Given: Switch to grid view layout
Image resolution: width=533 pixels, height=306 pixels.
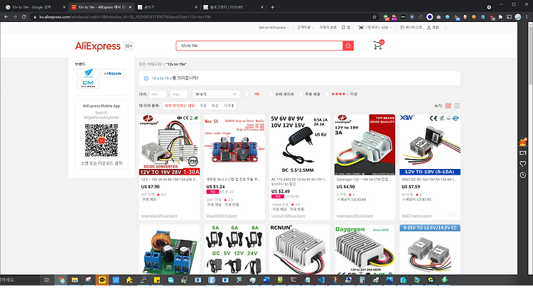Looking at the screenshot, I should tap(448, 106).
